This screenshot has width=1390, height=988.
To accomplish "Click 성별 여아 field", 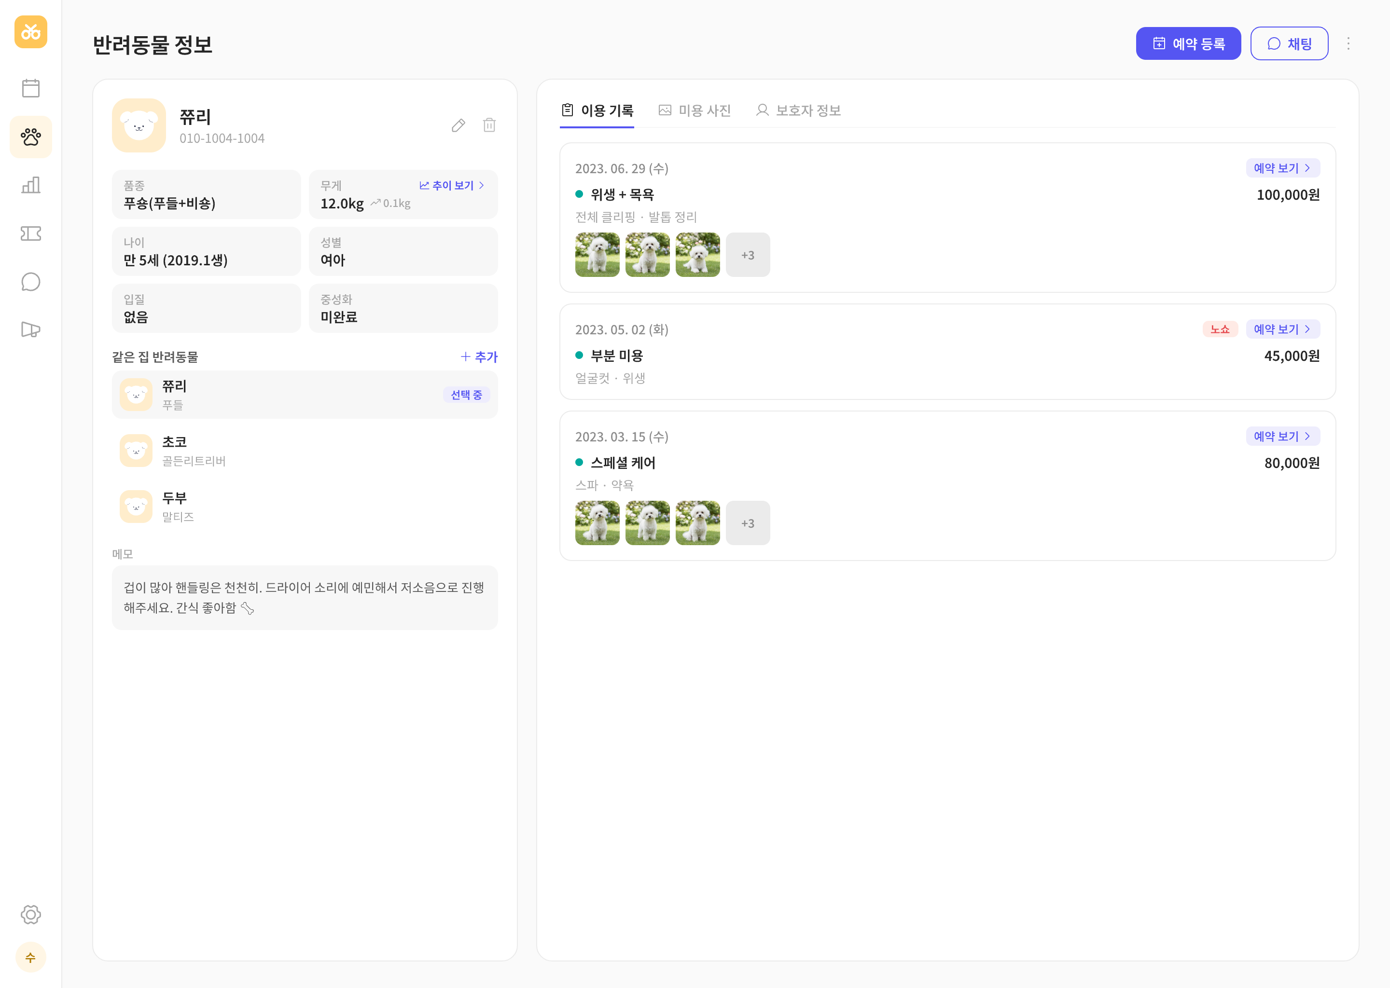I will (403, 251).
